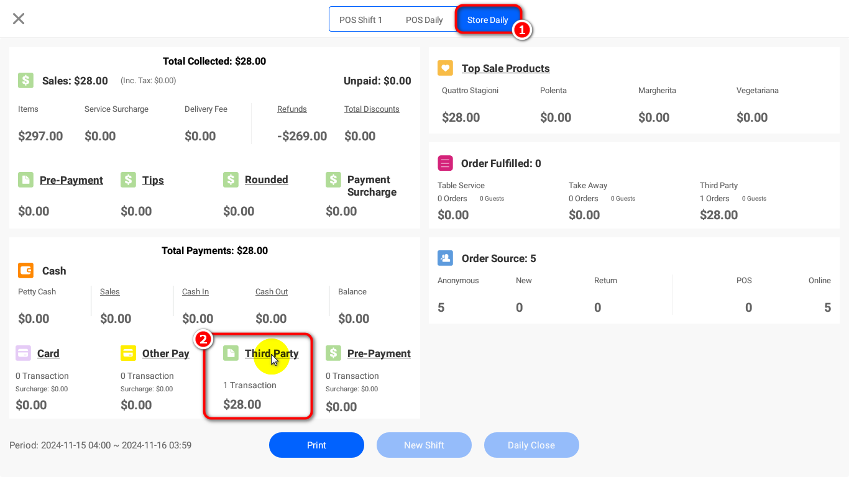Select the Store Daily tab

[x=488, y=20]
